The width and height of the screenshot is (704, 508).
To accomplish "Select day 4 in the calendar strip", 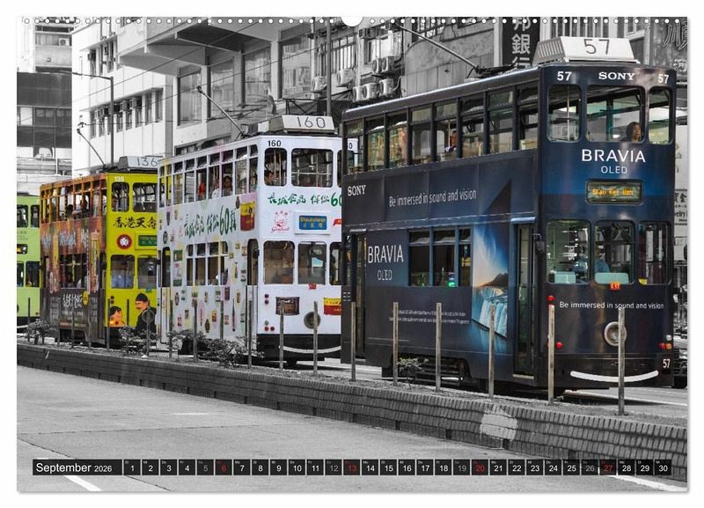I will [x=187, y=468].
